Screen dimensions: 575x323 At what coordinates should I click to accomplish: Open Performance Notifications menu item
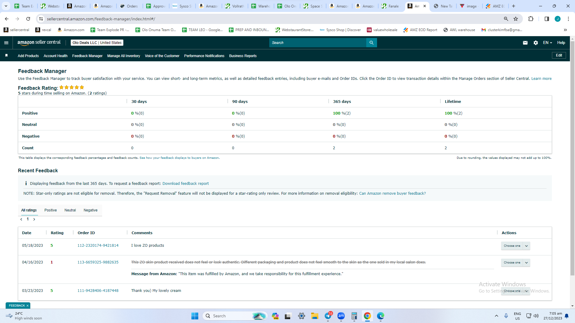click(204, 56)
